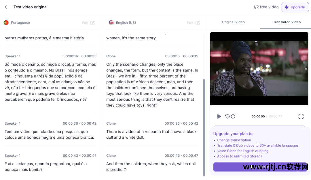The height and width of the screenshot is (180, 311).
Task: Open the video in fullscreen
Action: tap(301, 116)
